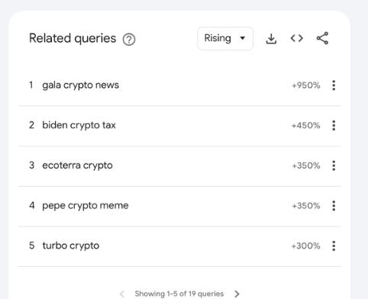Viewport: 368px width, 299px height.
Task: Open the embed code icon
Action: tap(297, 38)
